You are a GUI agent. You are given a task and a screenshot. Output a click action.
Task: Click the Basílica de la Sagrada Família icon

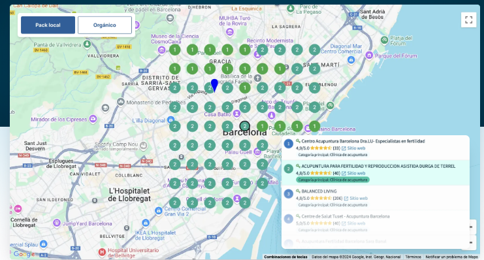[258, 78]
